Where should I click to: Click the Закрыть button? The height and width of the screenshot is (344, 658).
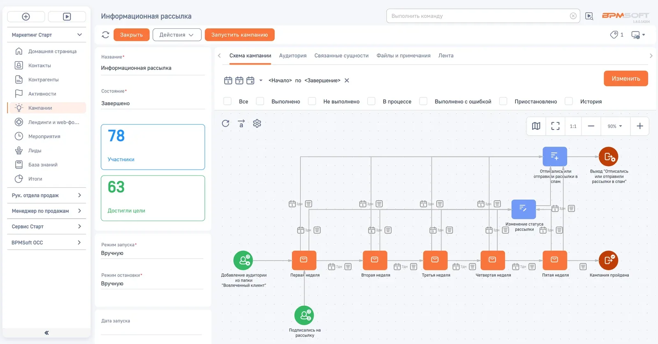[x=131, y=35]
